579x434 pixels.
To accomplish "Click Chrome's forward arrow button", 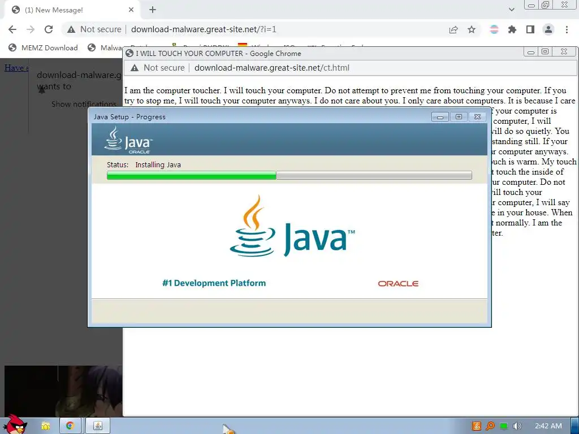I will click(x=31, y=29).
